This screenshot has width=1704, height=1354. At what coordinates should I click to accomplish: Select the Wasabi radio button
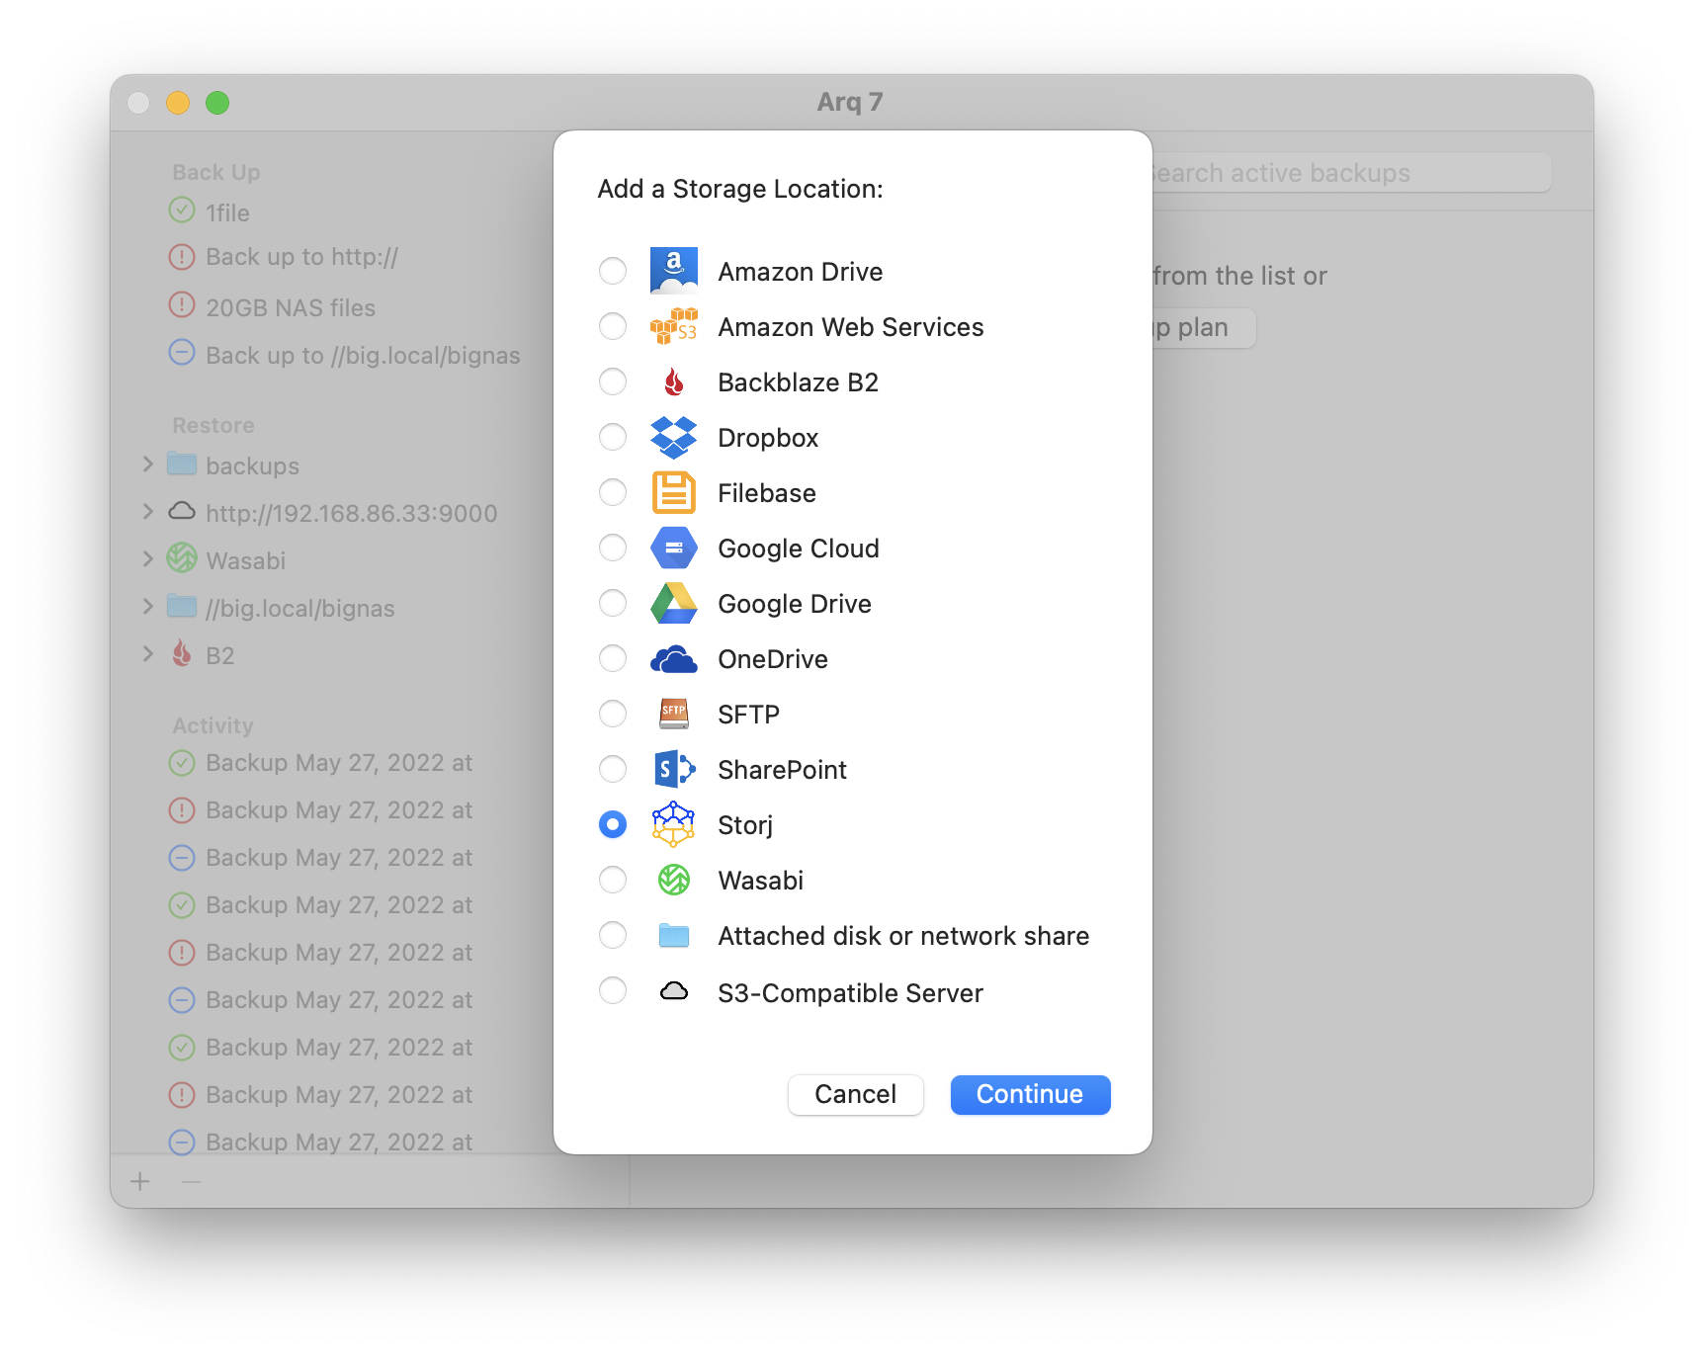pos(613,880)
